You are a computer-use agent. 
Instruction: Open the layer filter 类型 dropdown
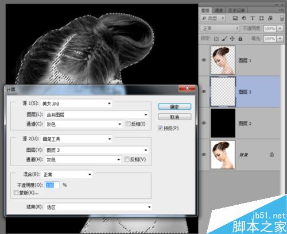[x=213, y=18]
